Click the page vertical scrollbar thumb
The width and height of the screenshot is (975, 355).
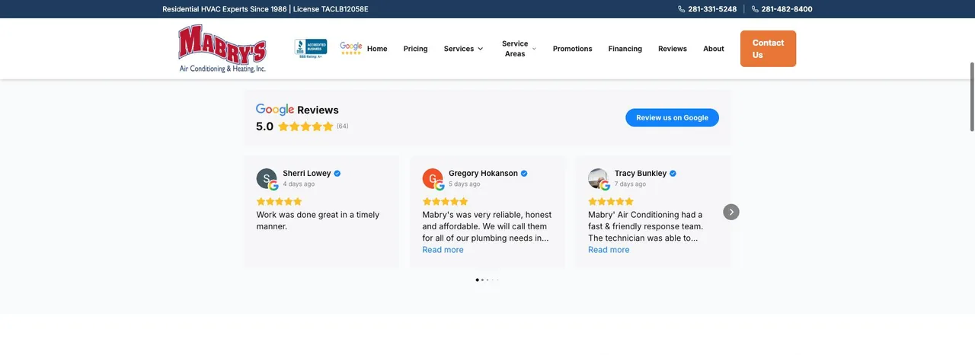[972, 97]
